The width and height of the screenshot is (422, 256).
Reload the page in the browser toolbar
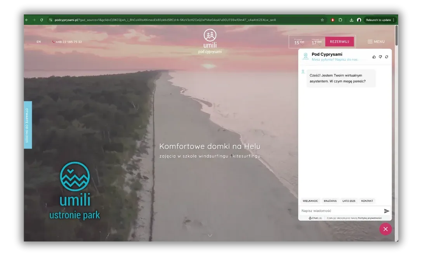coord(42,20)
